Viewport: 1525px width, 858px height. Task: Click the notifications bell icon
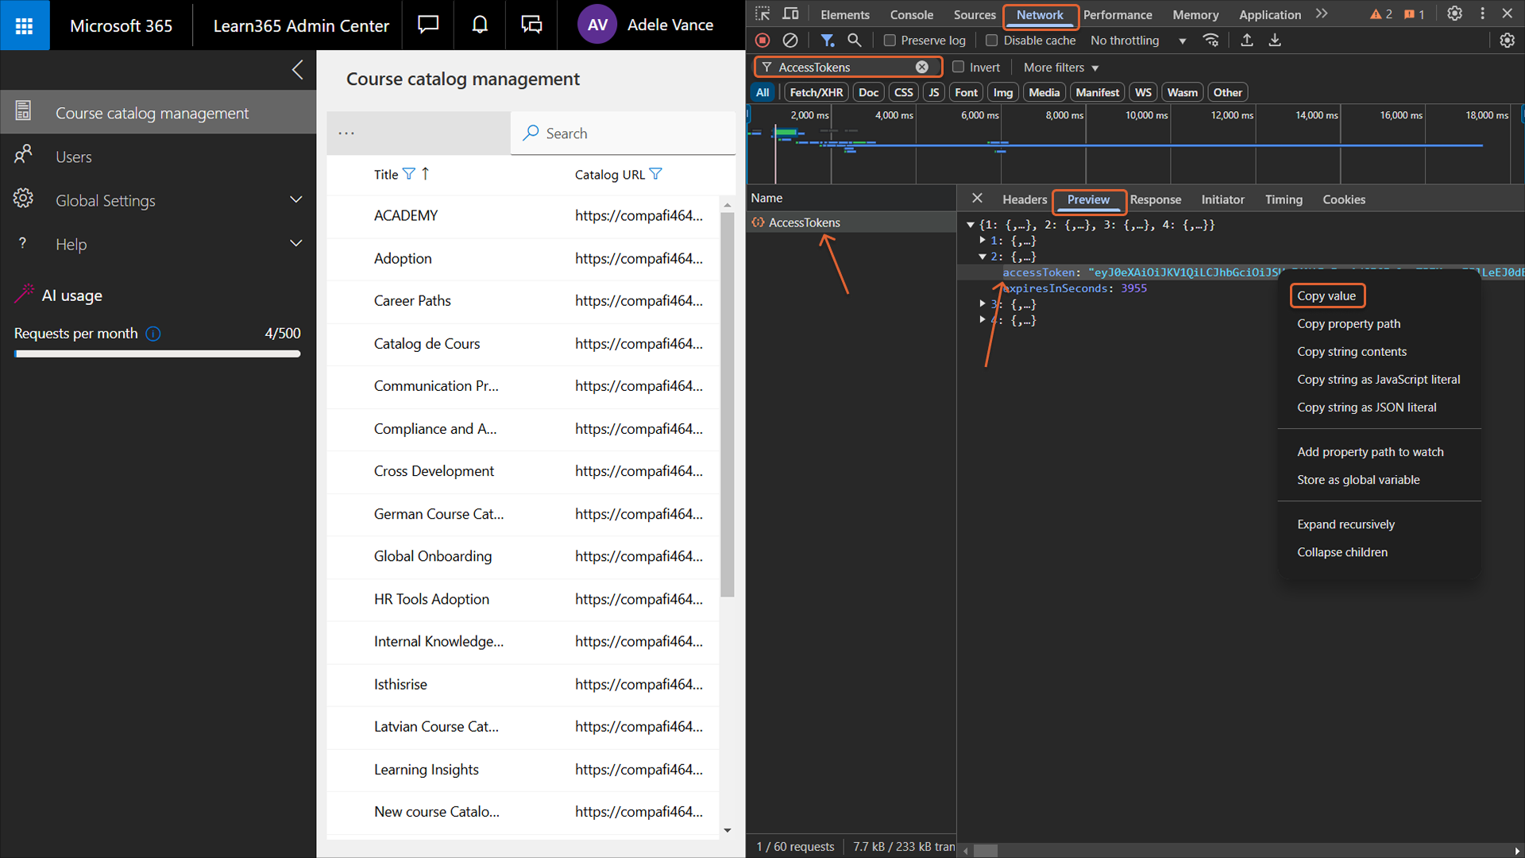pyautogui.click(x=480, y=25)
